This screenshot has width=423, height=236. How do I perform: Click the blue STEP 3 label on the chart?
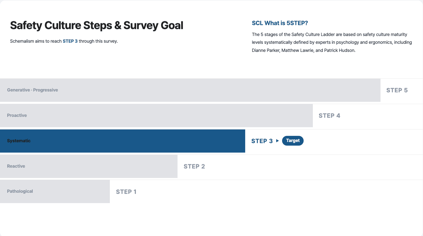[262, 141]
